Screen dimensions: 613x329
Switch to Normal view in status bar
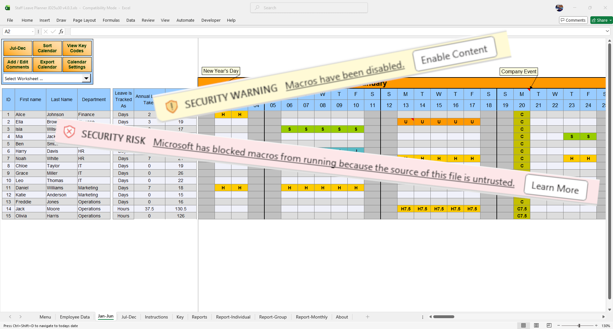point(523,325)
